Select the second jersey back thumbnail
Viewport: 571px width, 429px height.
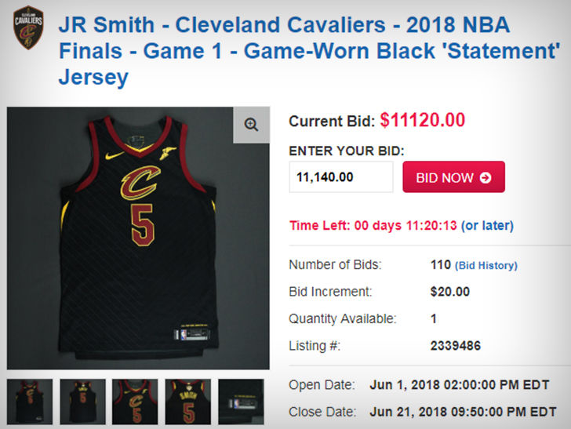coord(82,402)
